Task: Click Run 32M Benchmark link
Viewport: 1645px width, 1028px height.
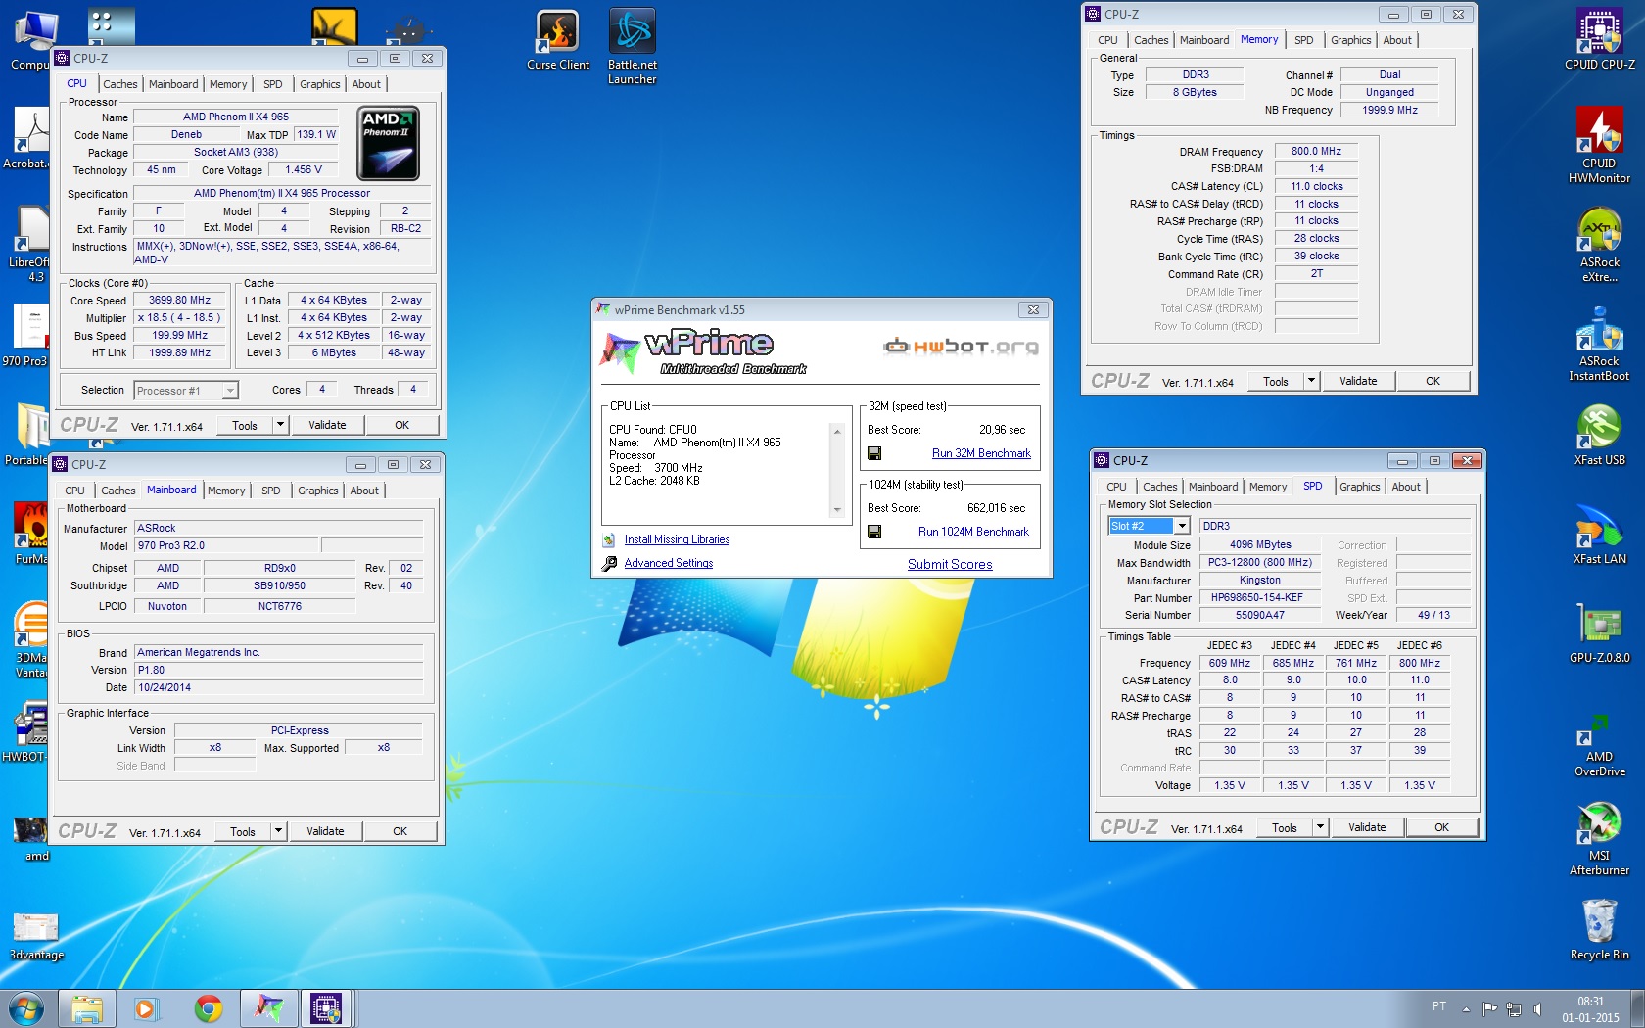Action: (x=981, y=453)
